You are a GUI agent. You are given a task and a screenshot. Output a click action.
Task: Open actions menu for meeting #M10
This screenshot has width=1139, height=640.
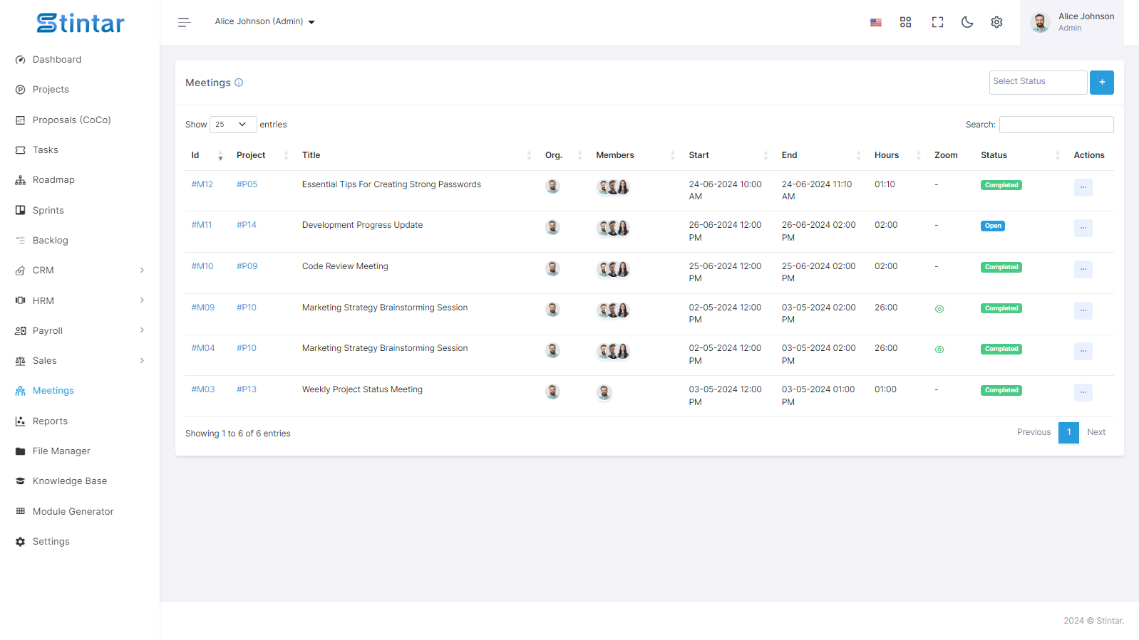[1083, 269]
